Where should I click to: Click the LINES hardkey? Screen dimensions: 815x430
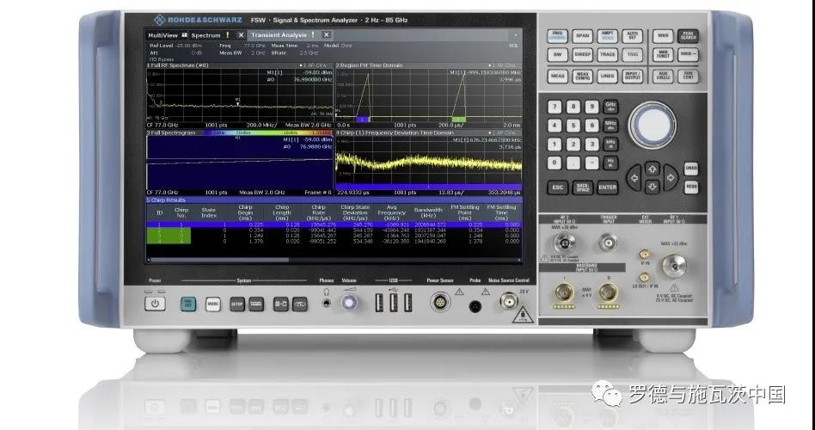(x=607, y=77)
